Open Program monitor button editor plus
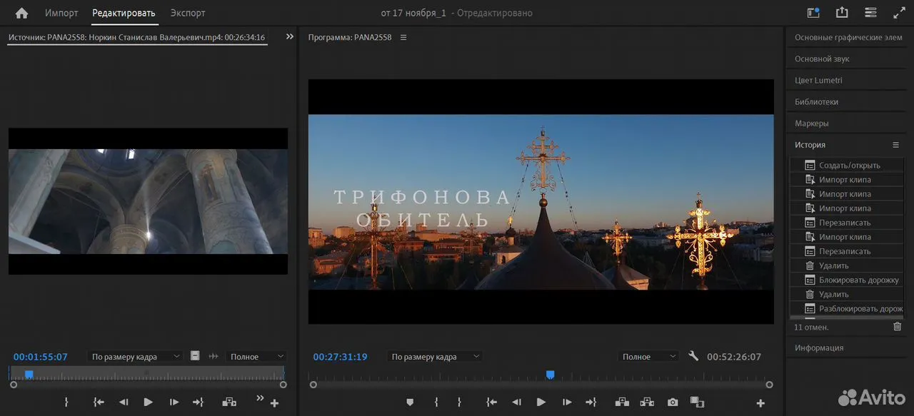This screenshot has width=914, height=416. click(x=761, y=403)
